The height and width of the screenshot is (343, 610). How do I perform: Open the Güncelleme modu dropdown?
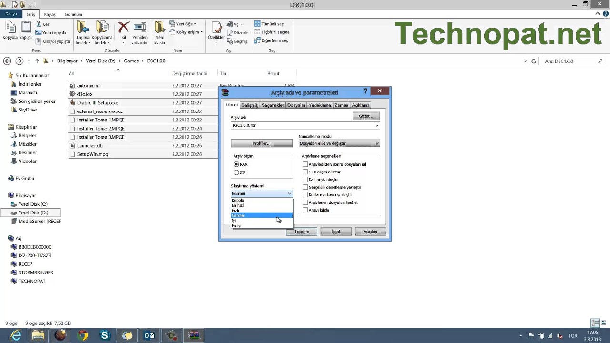point(339,143)
